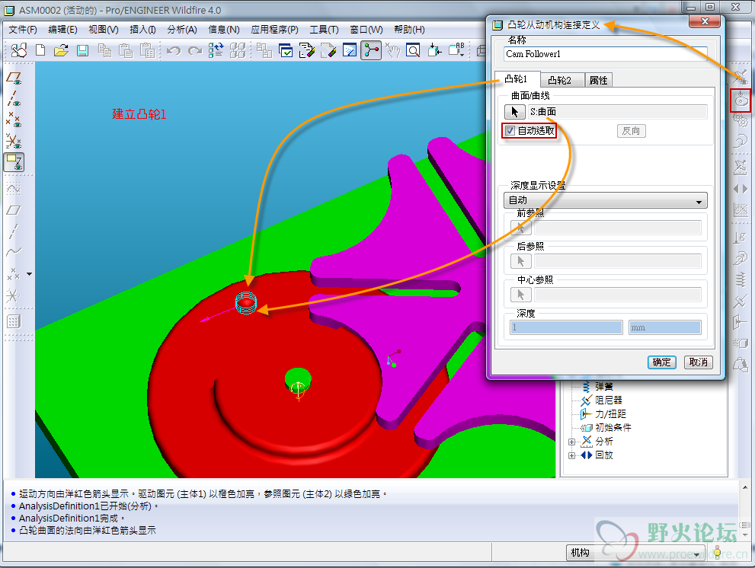Viewport: 755px width, 568px height.
Task: Click the 确定 button
Action: click(x=662, y=362)
